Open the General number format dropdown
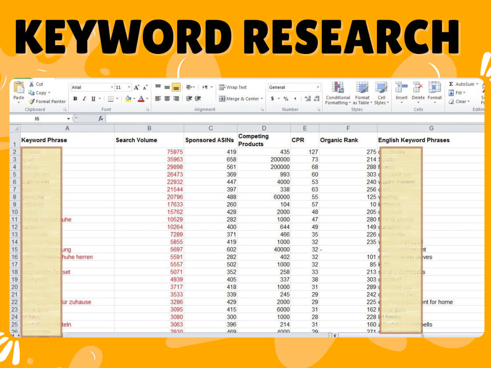Viewport: 491px width, 368px height. (x=318, y=87)
